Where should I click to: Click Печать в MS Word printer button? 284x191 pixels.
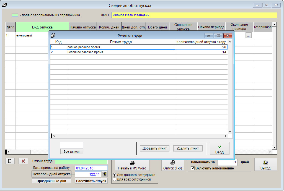(132, 166)
